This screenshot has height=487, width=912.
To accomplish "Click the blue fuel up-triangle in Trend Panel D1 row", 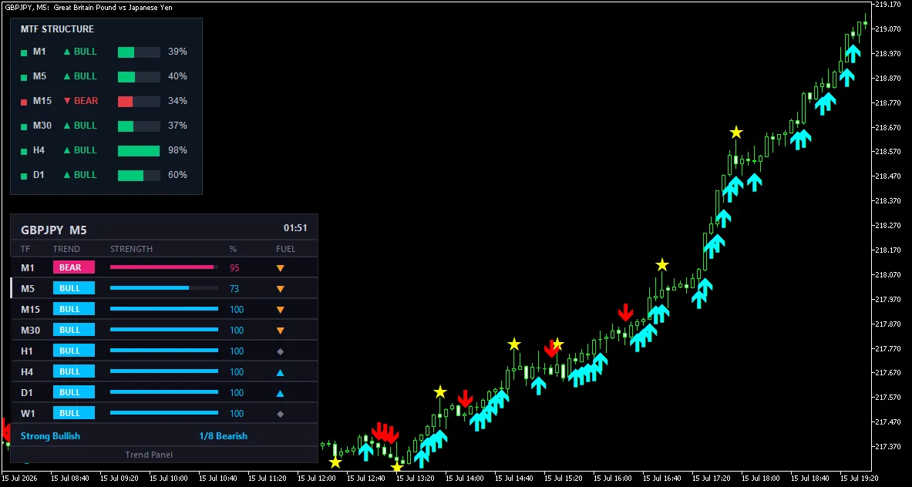I will point(280,393).
